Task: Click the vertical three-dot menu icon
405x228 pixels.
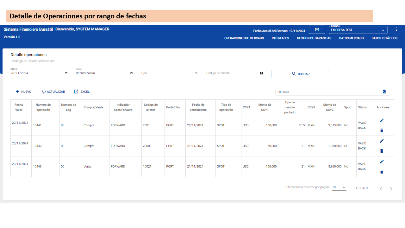Action: pos(396,29)
